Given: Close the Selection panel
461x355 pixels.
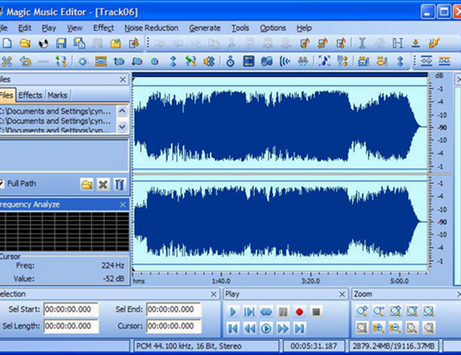Looking at the screenshot, I should pos(214,295).
